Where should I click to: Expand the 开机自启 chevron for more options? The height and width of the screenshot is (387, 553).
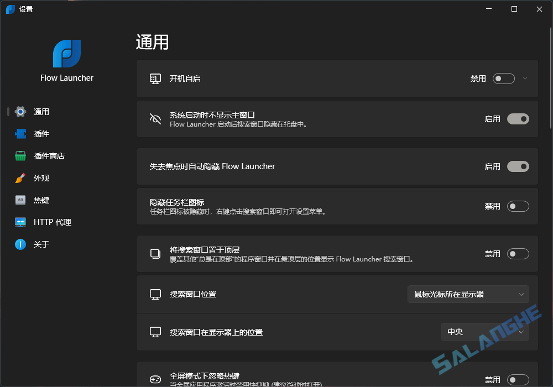coord(524,78)
